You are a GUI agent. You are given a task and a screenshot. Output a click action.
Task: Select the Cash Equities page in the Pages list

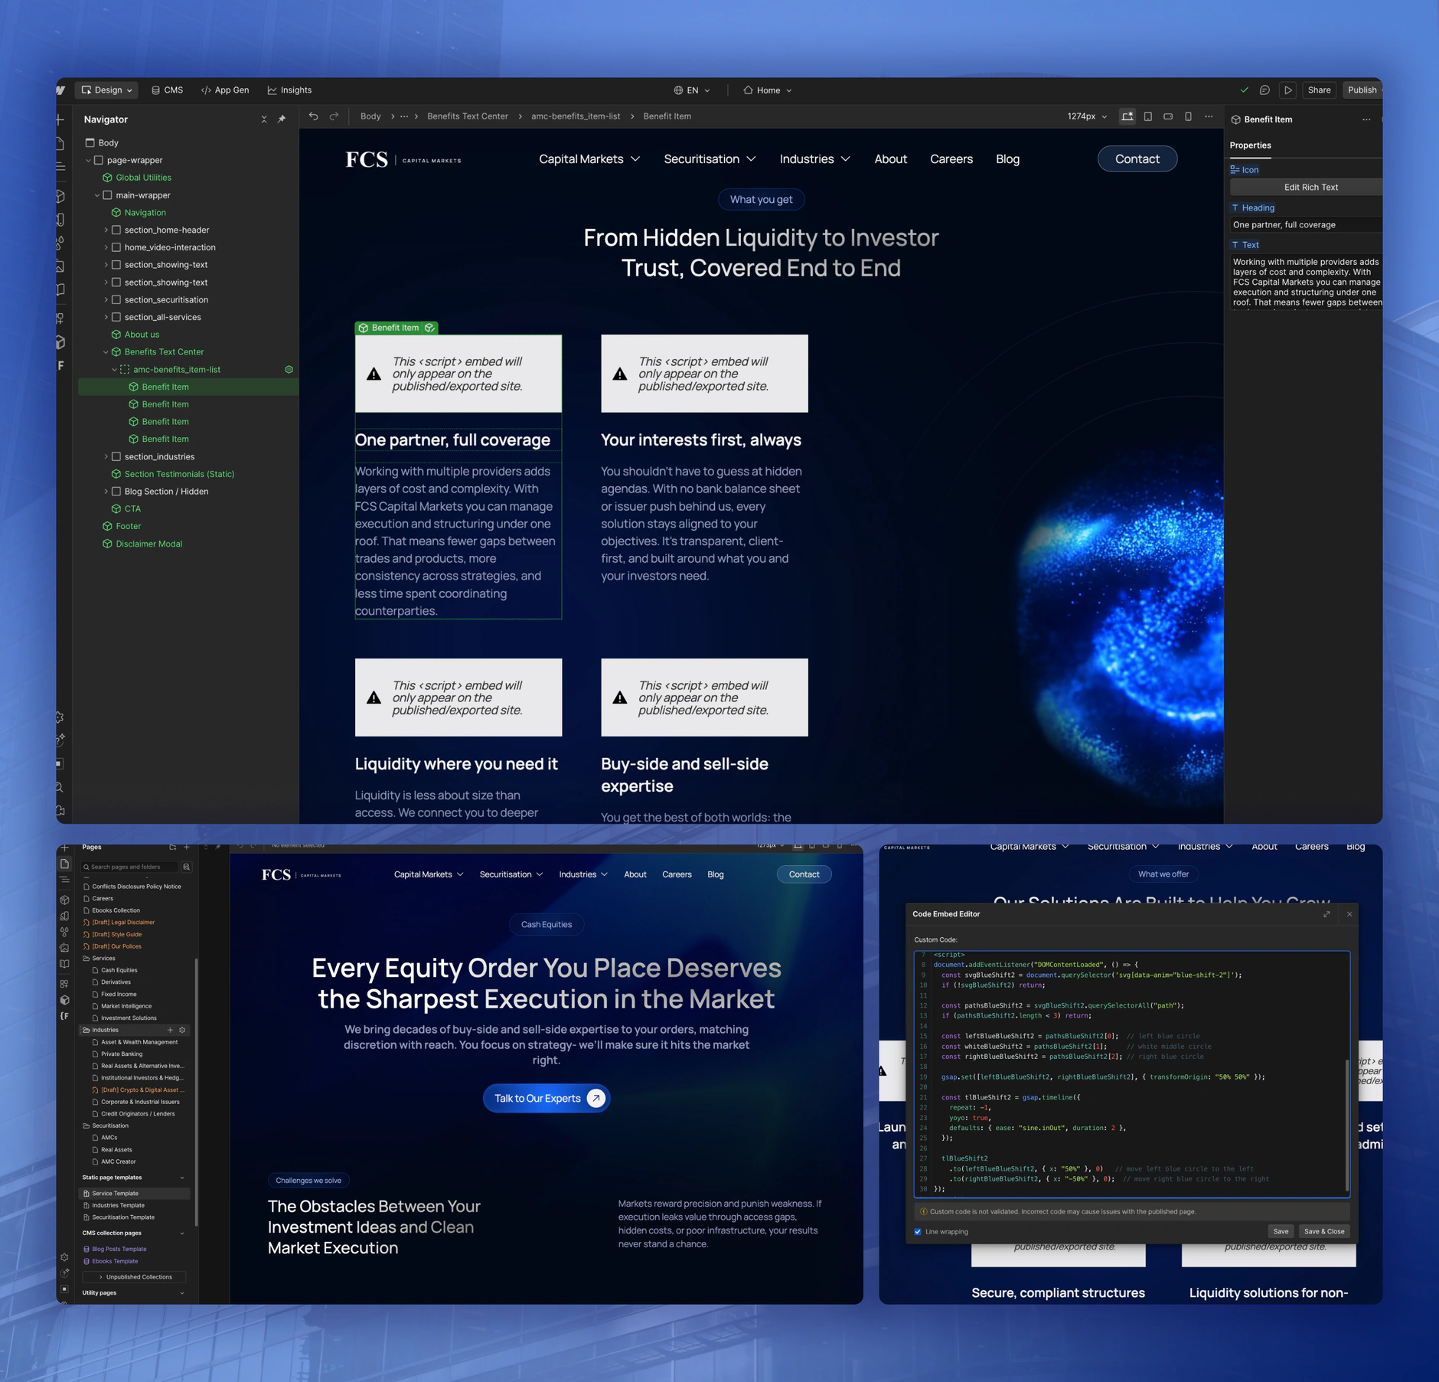[x=119, y=970]
